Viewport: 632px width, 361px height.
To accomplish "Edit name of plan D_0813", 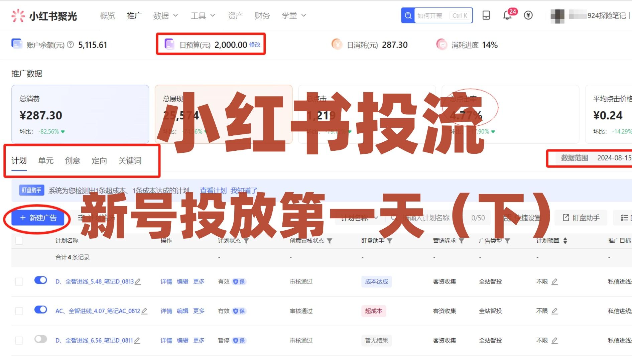I will pos(138,281).
